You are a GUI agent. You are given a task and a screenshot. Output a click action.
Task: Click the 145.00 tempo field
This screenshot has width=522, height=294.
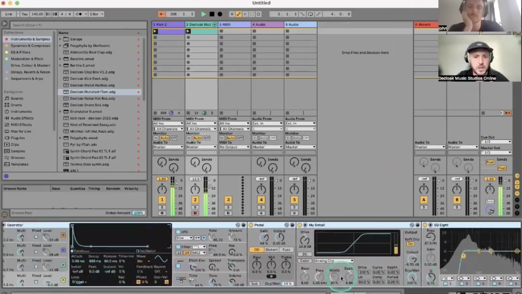(x=37, y=14)
